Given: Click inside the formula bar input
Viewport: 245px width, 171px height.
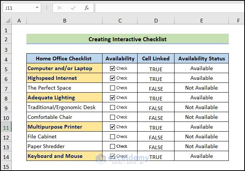Looking at the screenshot, I should click(166, 8).
